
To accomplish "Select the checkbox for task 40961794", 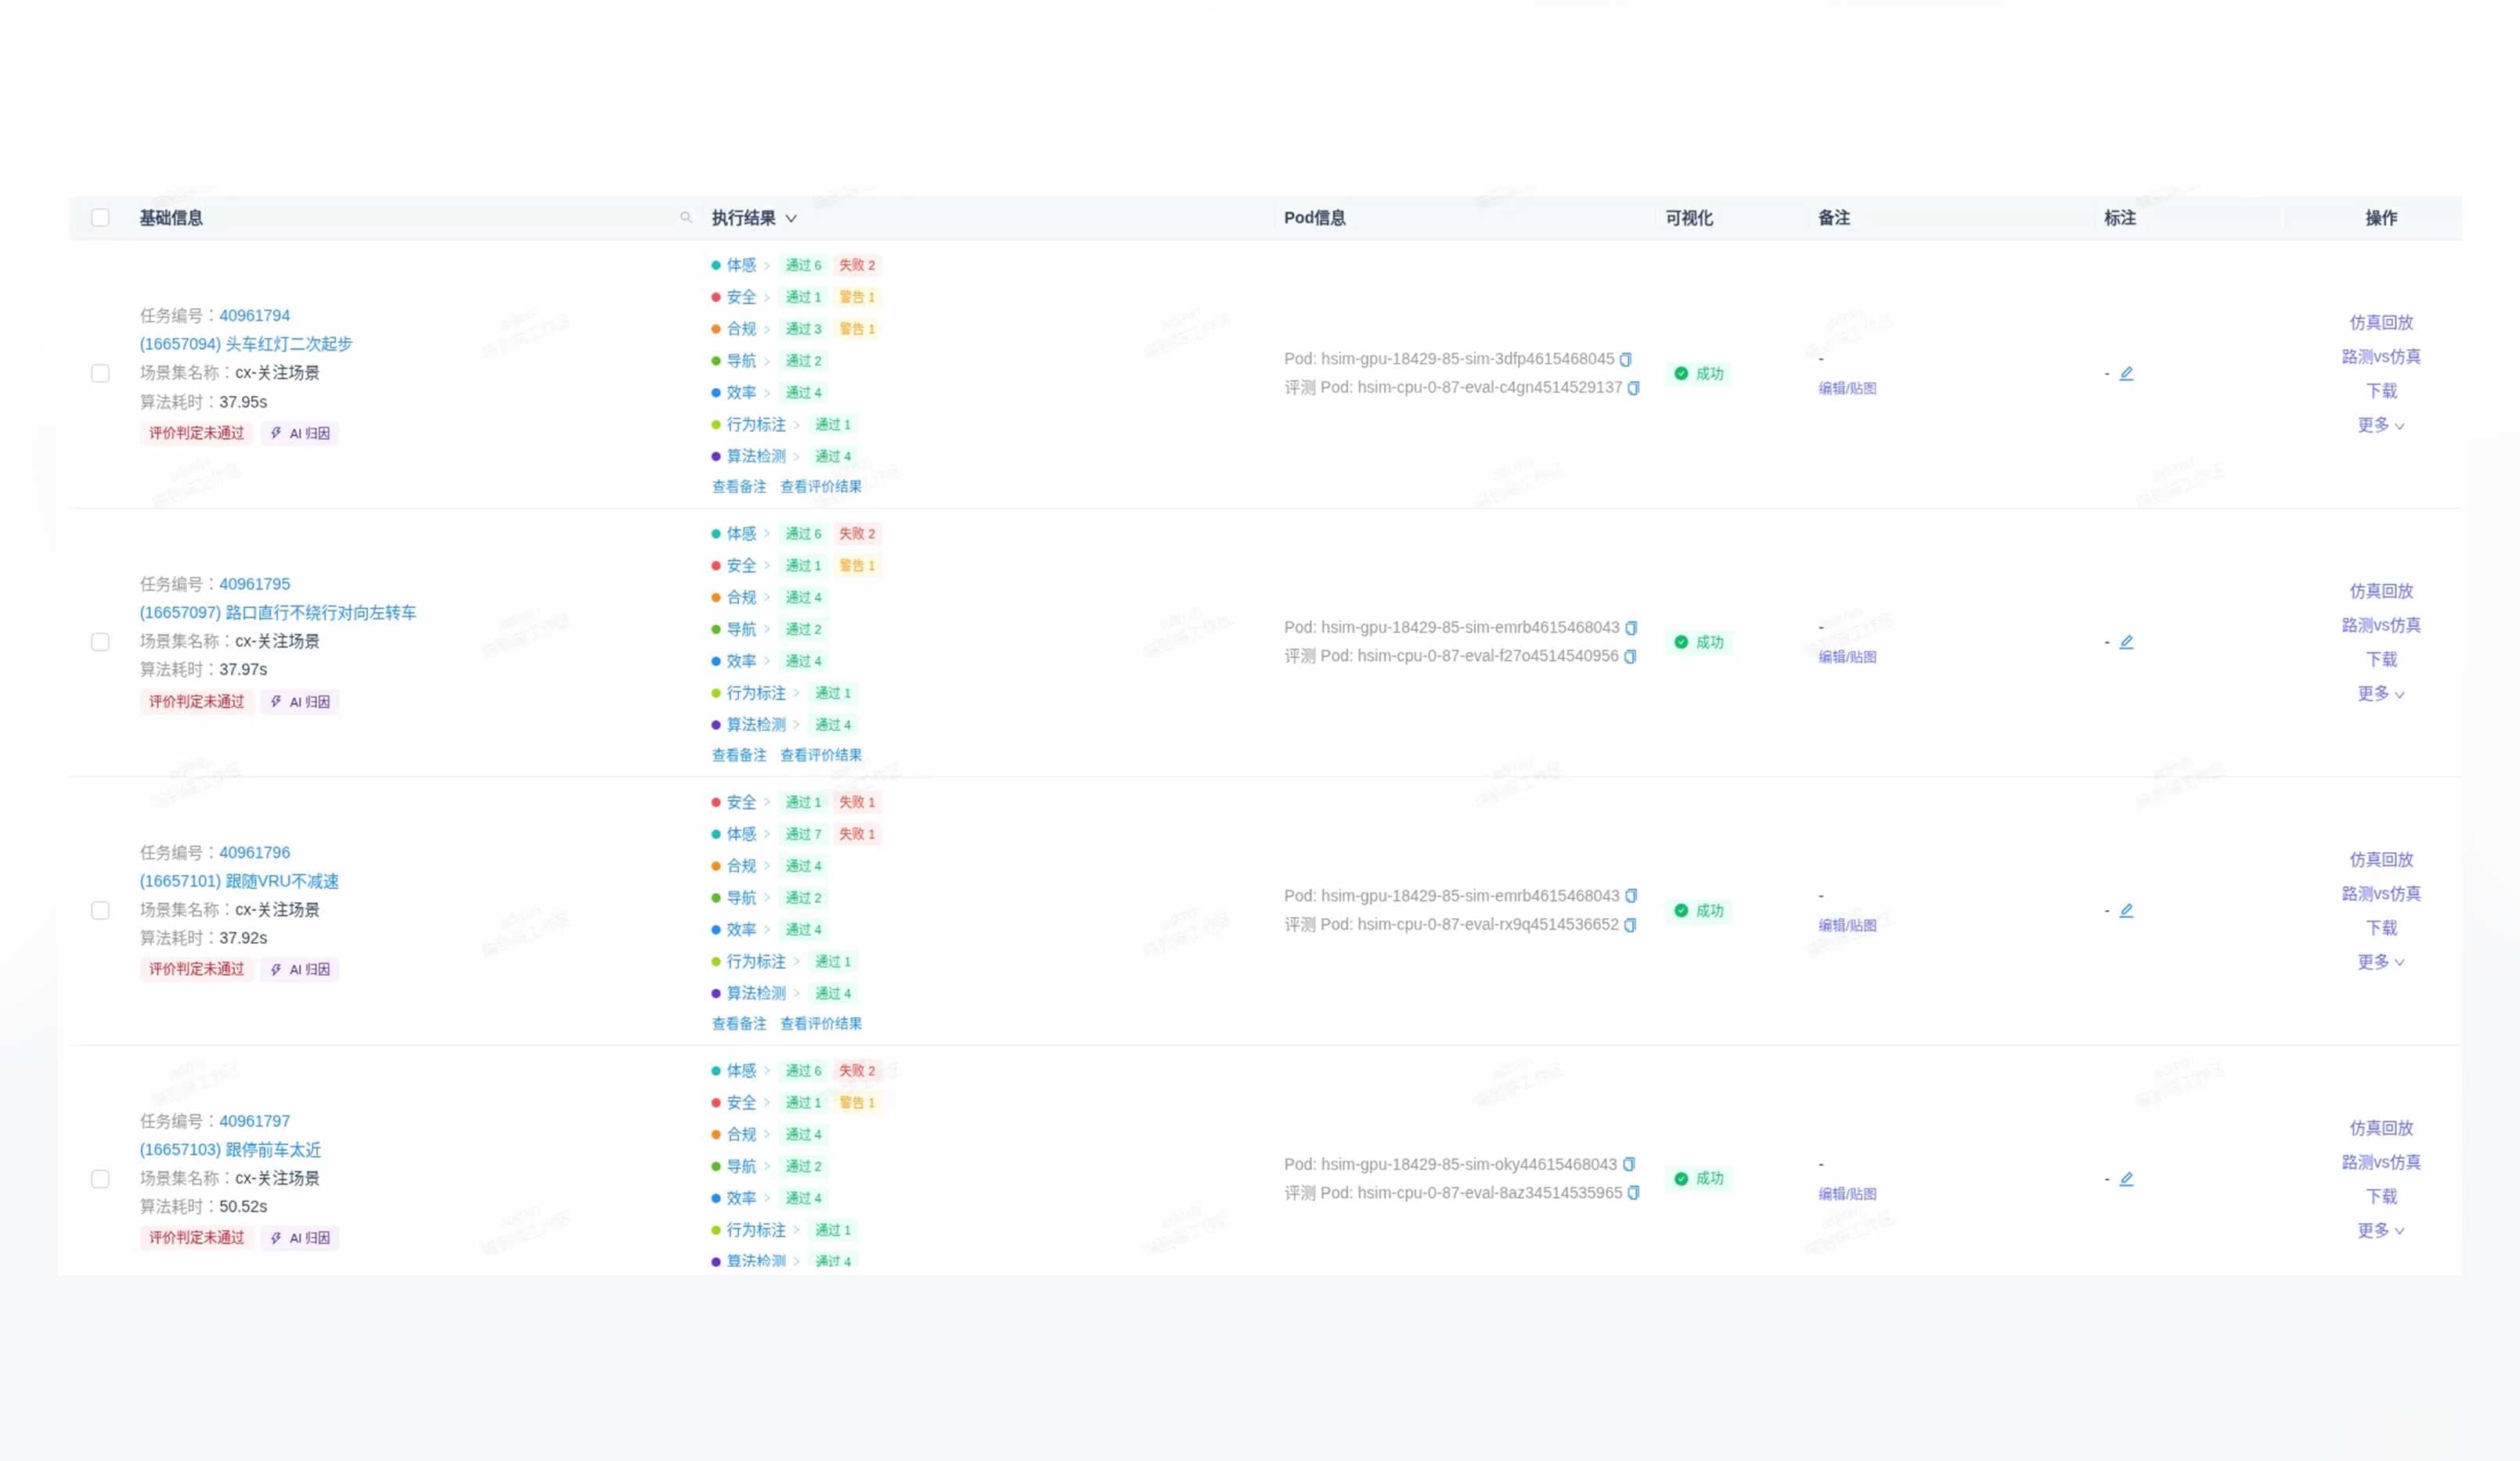I will [x=100, y=372].
